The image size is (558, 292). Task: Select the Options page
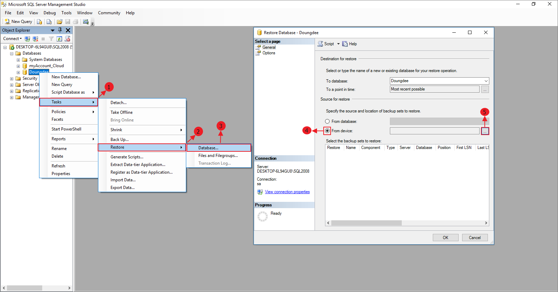[269, 53]
